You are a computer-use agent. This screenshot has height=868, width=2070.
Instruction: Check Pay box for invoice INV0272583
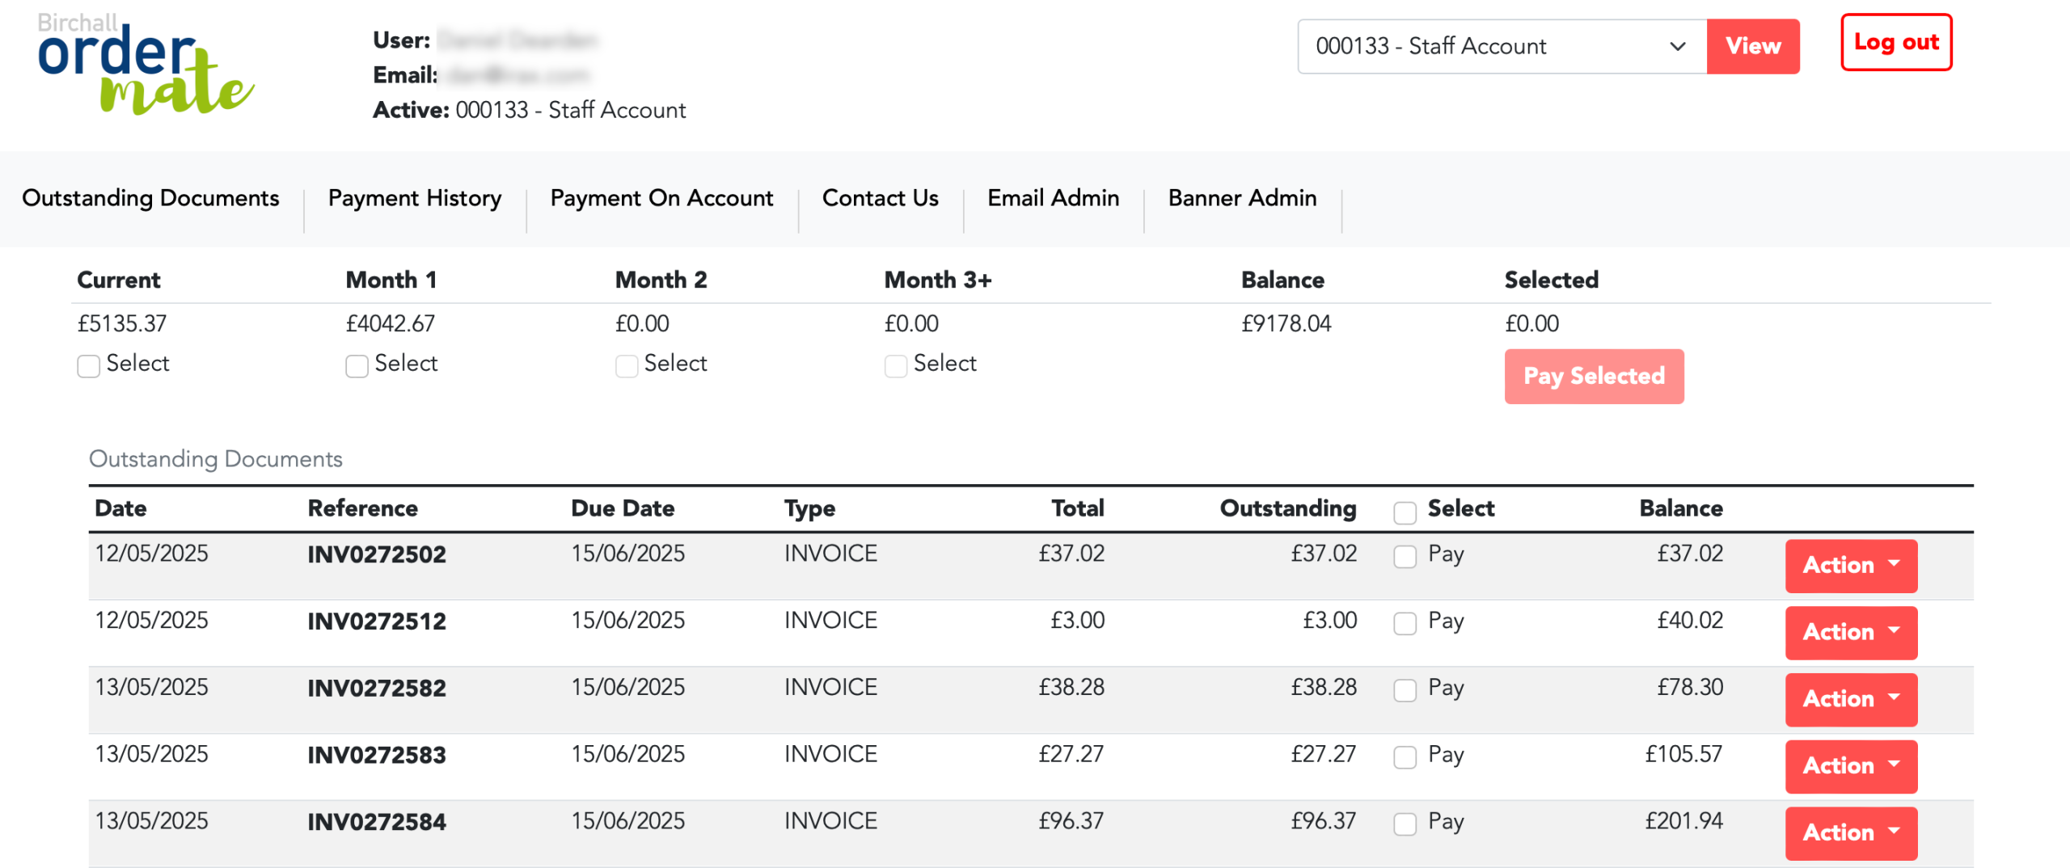click(x=1405, y=757)
